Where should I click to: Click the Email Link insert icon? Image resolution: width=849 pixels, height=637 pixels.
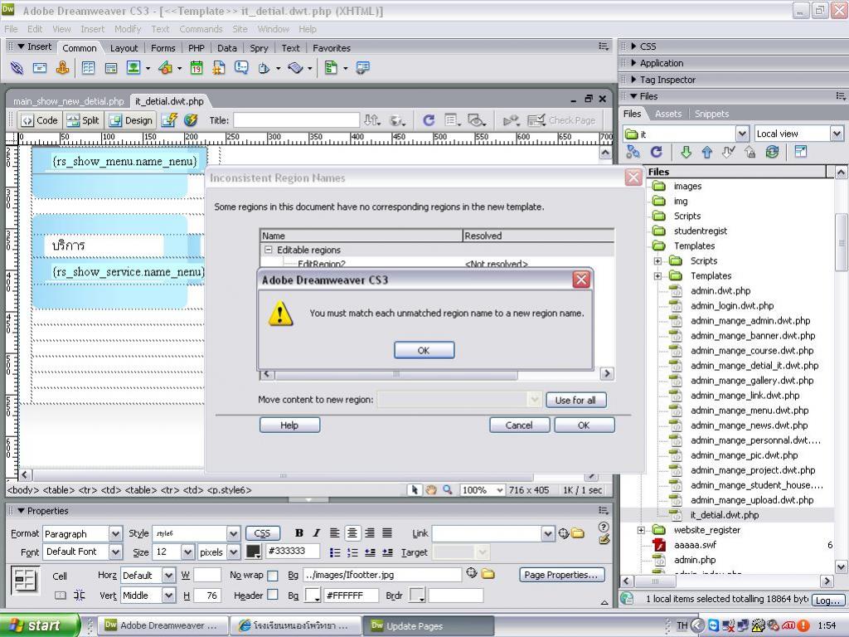40,68
